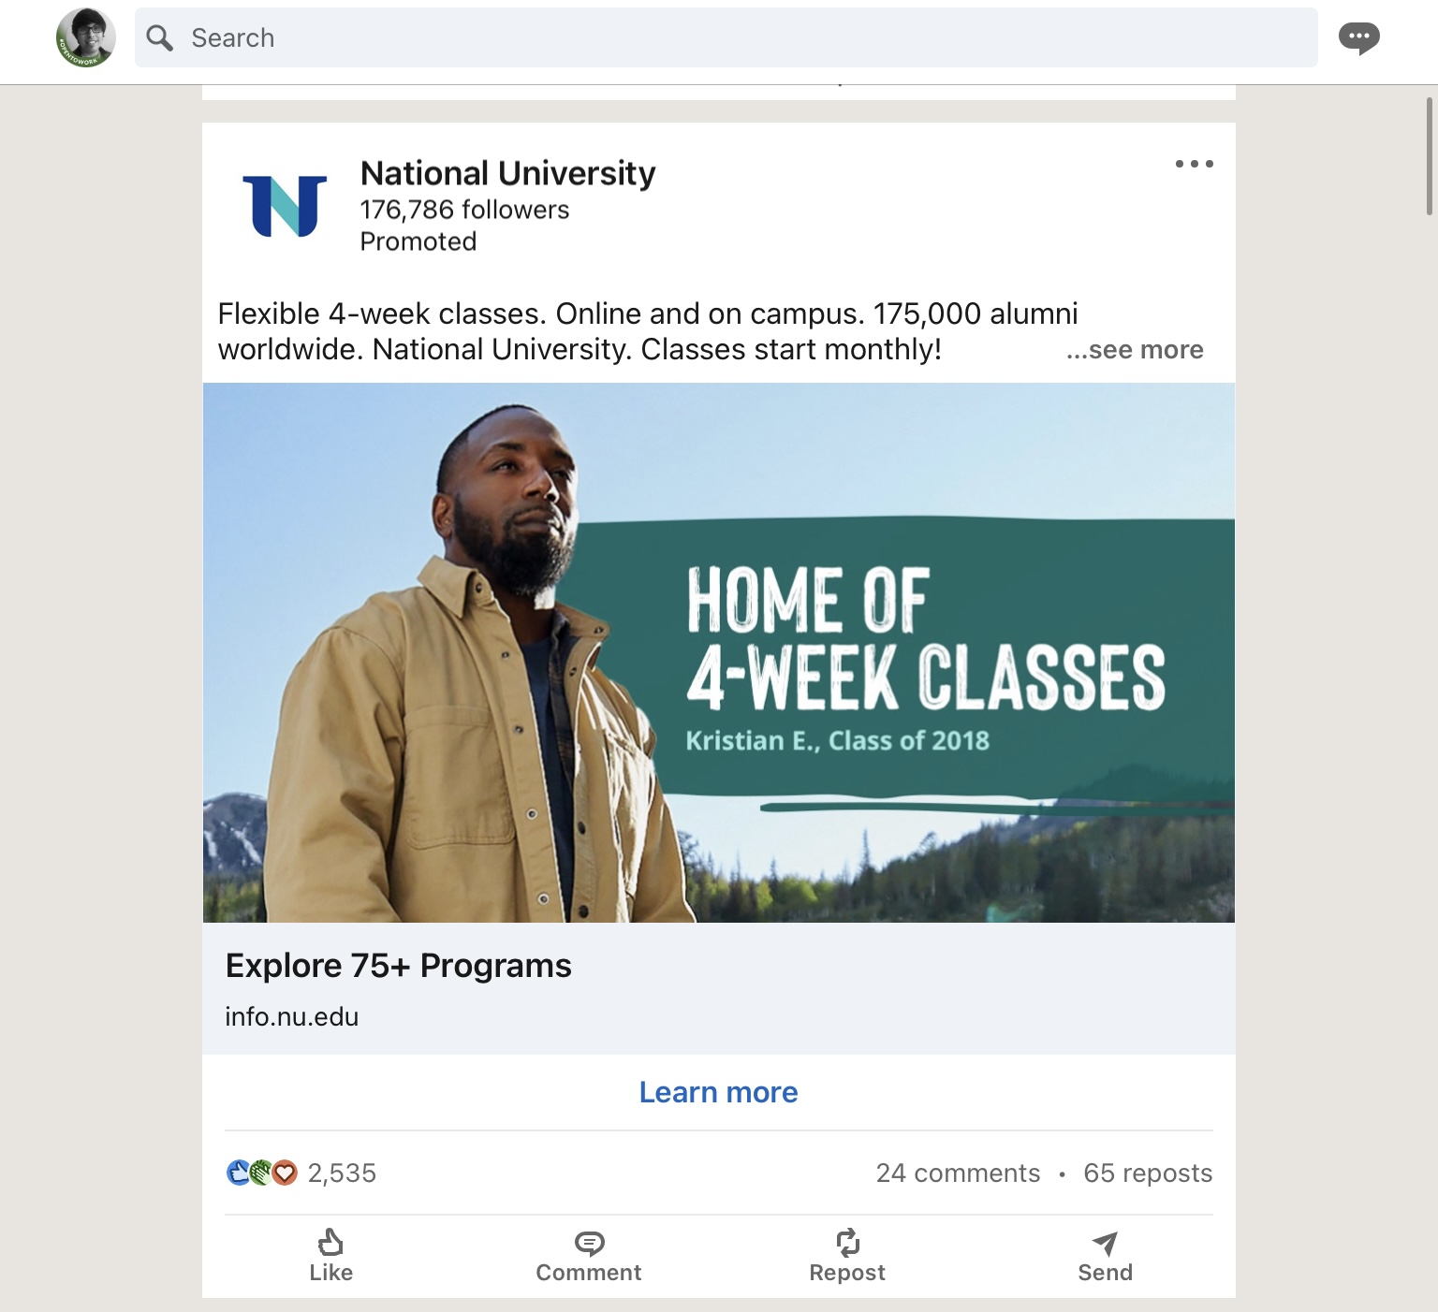Click the Explore 75+ Programs headline
This screenshot has height=1312, width=1438.
tap(398, 966)
